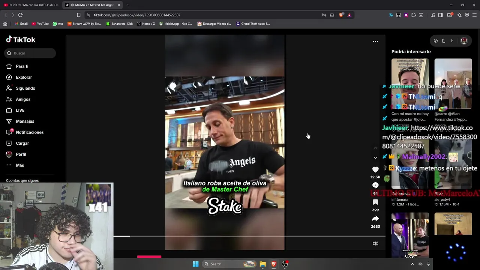Go to next video with down chevron

375,157
